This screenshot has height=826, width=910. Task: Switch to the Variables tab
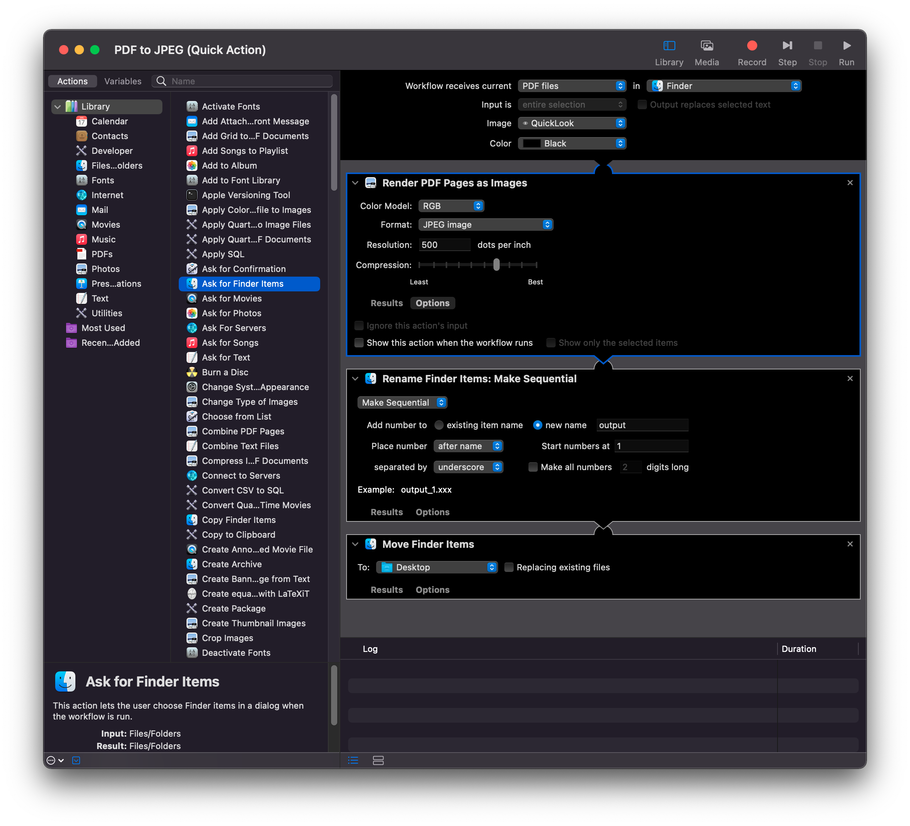point(123,81)
